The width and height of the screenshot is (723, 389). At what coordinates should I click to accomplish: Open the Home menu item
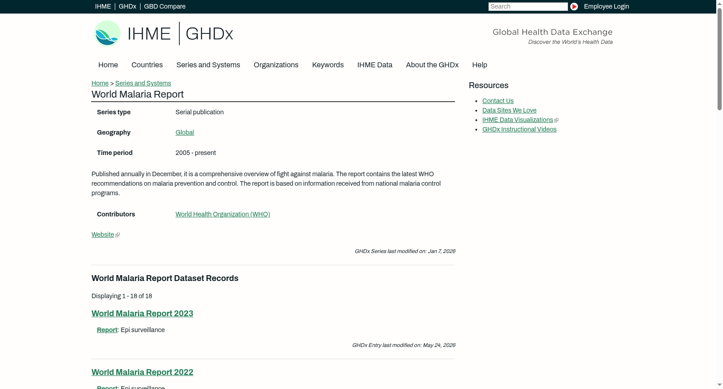pyautogui.click(x=108, y=65)
